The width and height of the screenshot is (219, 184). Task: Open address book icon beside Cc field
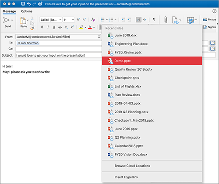(212, 49)
